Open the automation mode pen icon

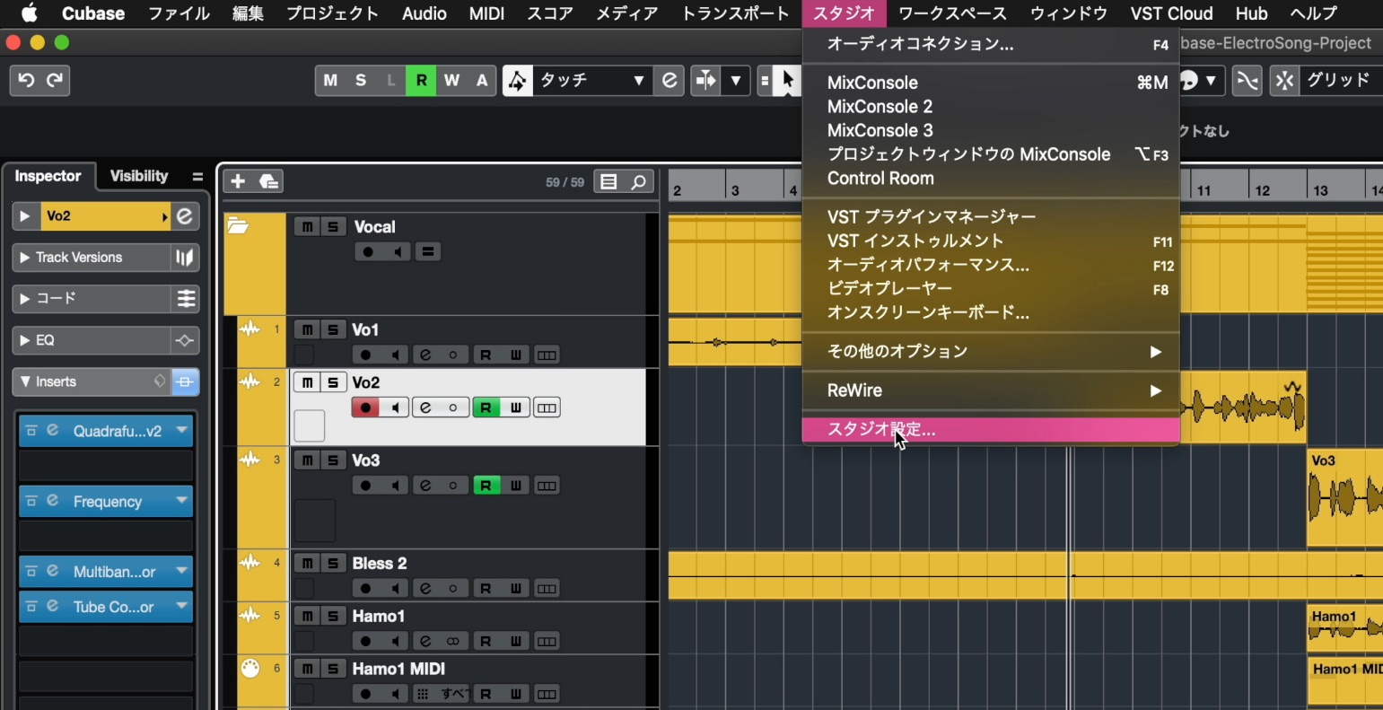pyautogui.click(x=517, y=81)
